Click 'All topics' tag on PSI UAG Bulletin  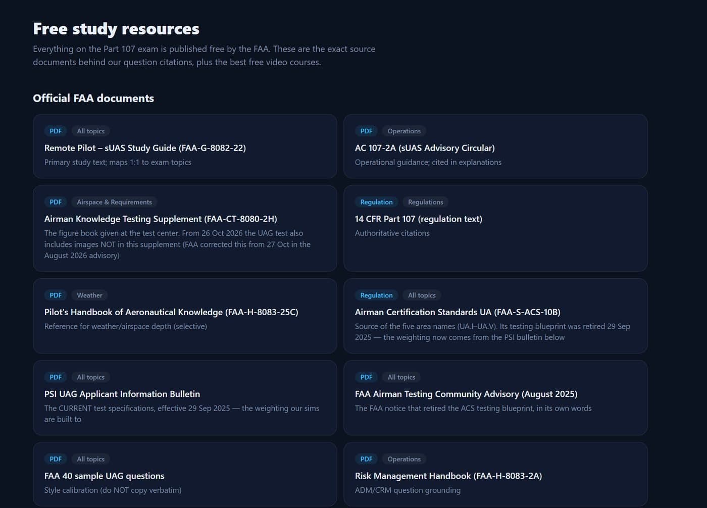click(91, 377)
